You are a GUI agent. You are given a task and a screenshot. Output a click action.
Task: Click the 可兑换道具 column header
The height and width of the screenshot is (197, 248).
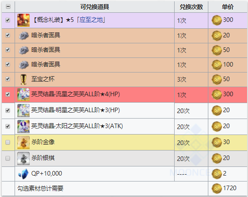pyautogui.click(x=94, y=7)
